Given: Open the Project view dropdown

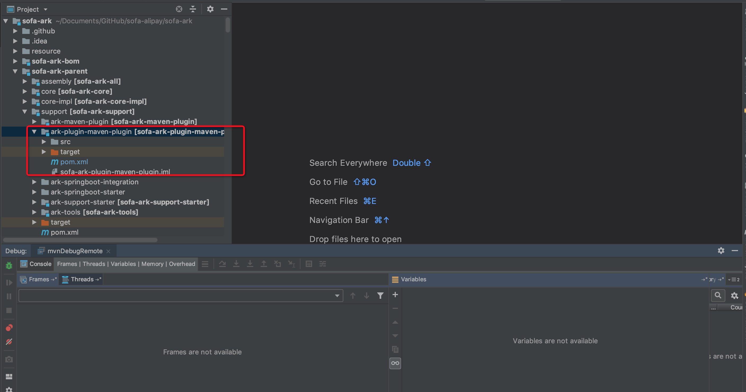Looking at the screenshot, I should 46,9.
